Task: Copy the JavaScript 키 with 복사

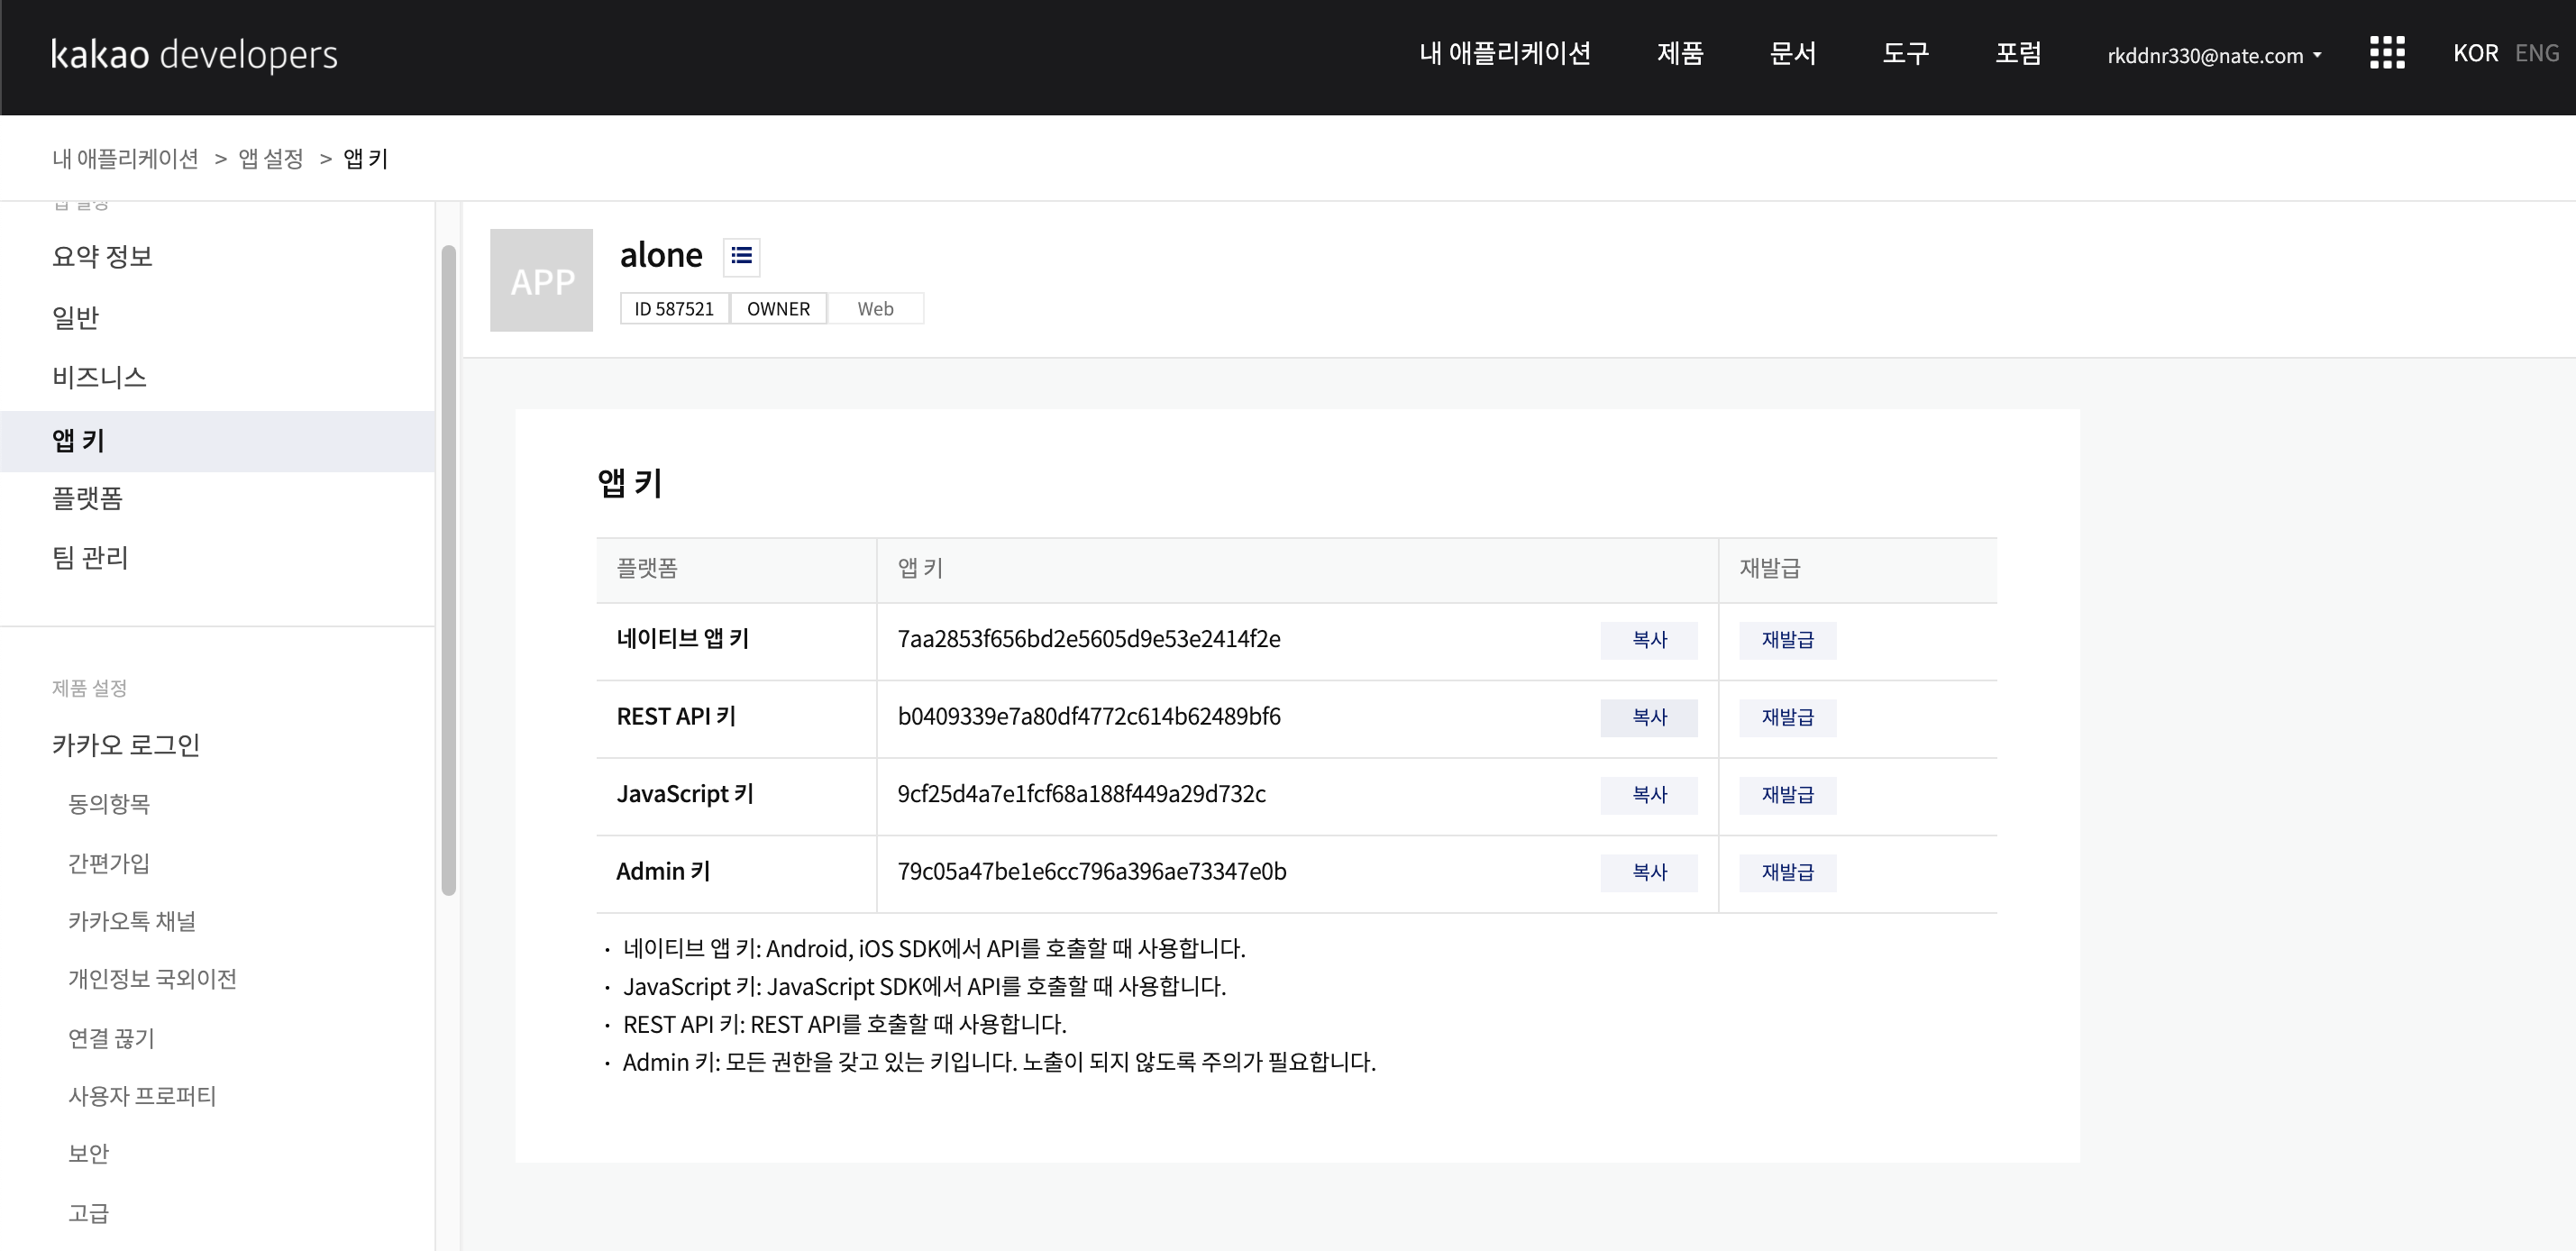Action: click(x=1649, y=795)
